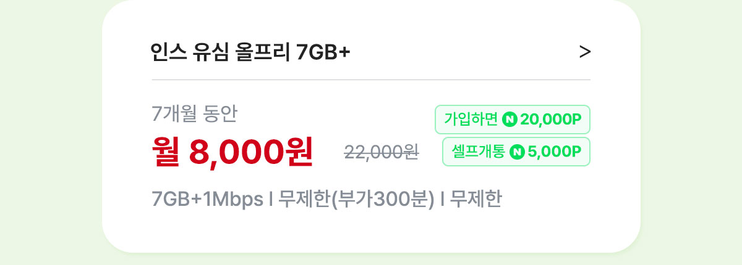Screen dimensions: 742x265
Task: Click the 5,000P point amount text
Action: pyautogui.click(x=555, y=152)
